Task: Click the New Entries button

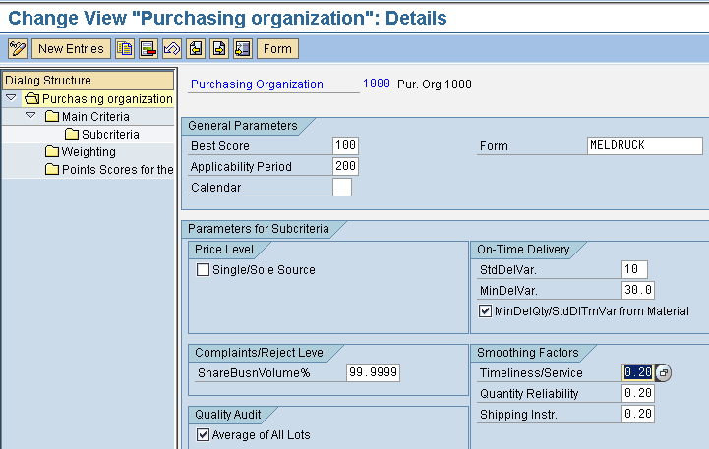Action: [71, 48]
